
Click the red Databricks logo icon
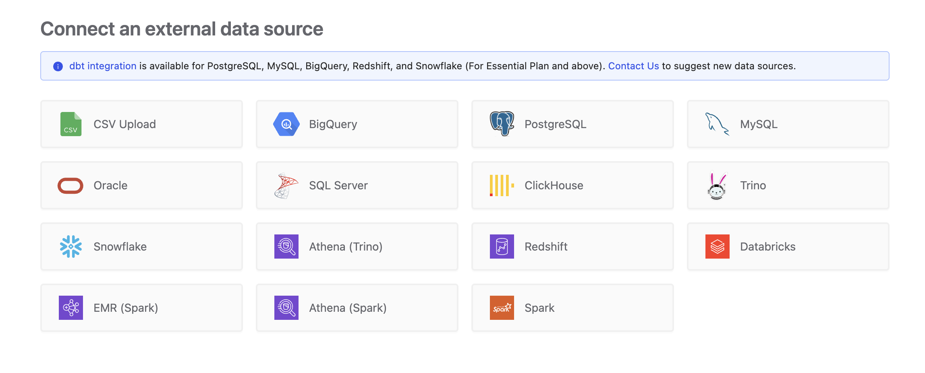pyautogui.click(x=717, y=247)
